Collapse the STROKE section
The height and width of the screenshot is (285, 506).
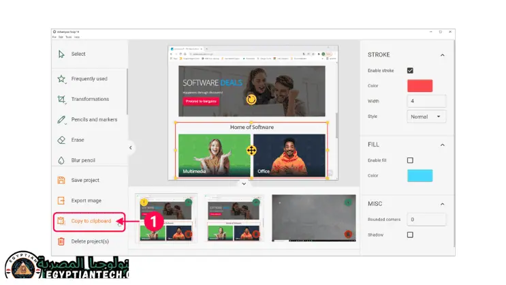click(441, 55)
